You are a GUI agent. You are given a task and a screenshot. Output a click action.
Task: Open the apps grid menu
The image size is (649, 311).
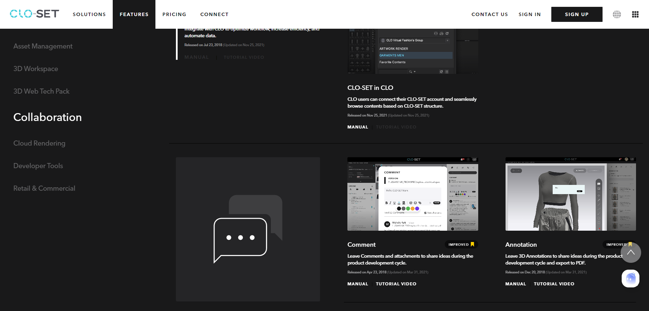[635, 14]
